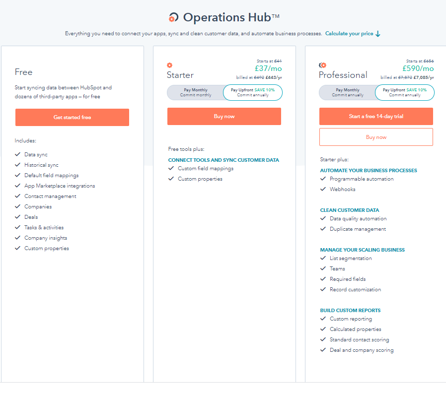The image size is (446, 394).
Task: Click the Build Custom Reports heading
Action: point(350,311)
